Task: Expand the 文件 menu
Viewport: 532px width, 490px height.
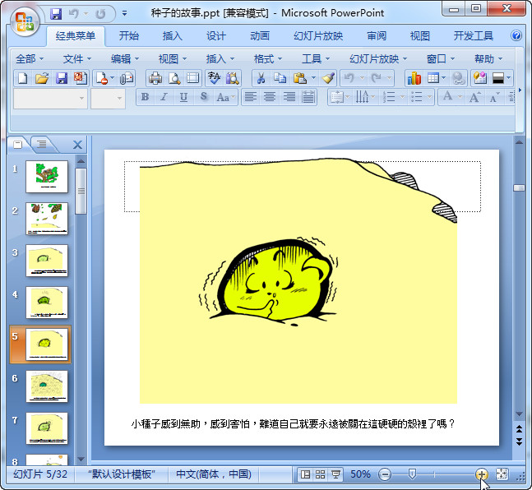Action: pos(77,58)
